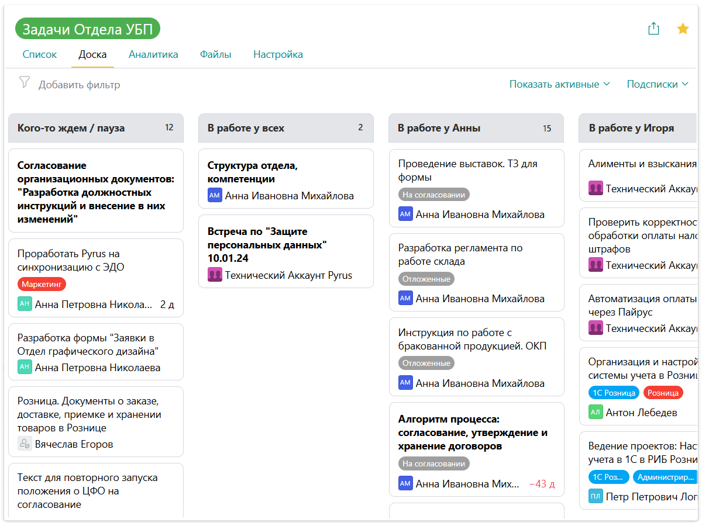Click the Кого-то ждем / пауза column header

coord(71,128)
